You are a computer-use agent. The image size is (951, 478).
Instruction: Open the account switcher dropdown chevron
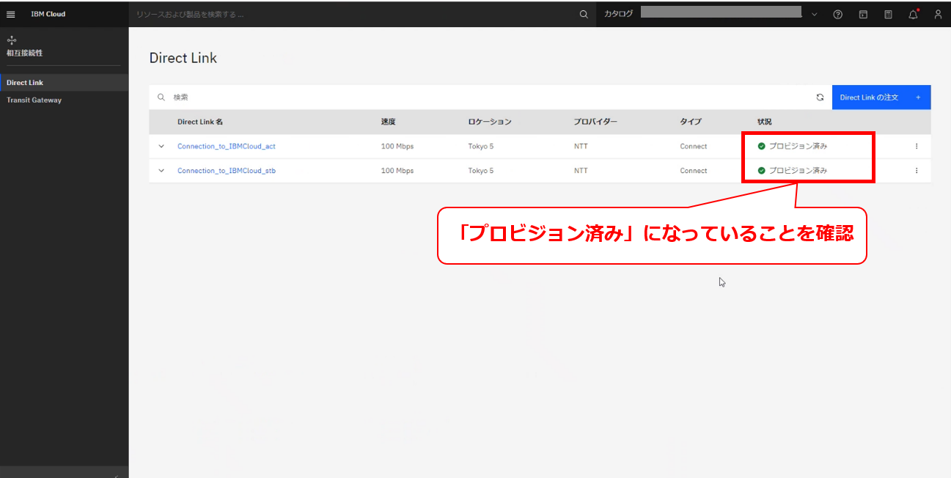pyautogui.click(x=814, y=14)
